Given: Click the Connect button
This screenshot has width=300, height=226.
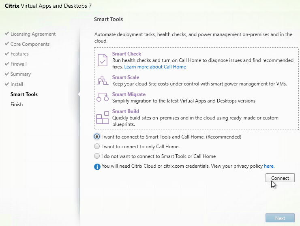Looking at the screenshot, I should point(280,178).
